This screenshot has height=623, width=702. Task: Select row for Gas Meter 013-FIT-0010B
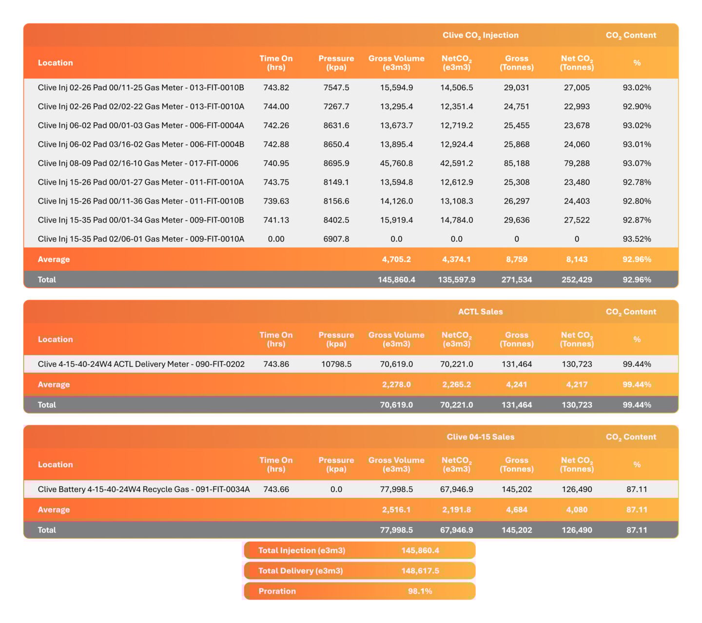(x=141, y=88)
